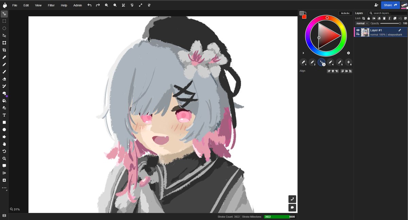Select the Lasso selection tool
Image resolution: width=408 pixels, height=220 pixels.
[4, 35]
